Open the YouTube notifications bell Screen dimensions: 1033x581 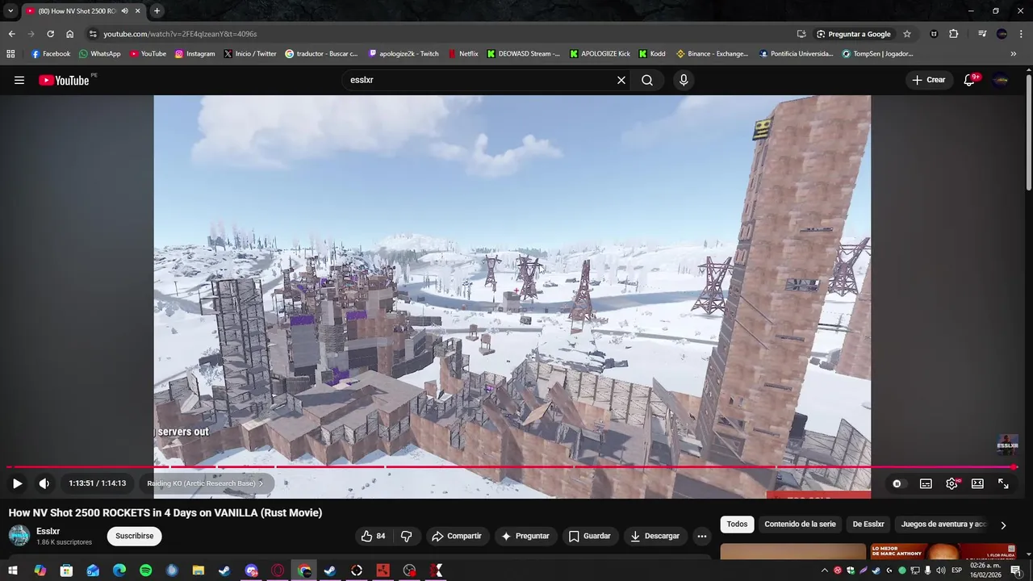pyautogui.click(x=969, y=80)
